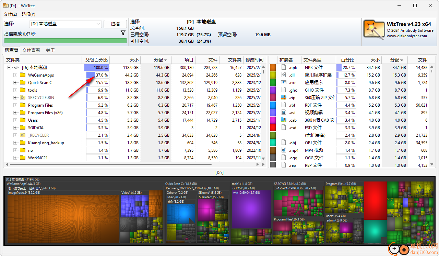
Task: Click the .avi video file icon
Action: pyautogui.click(x=284, y=112)
